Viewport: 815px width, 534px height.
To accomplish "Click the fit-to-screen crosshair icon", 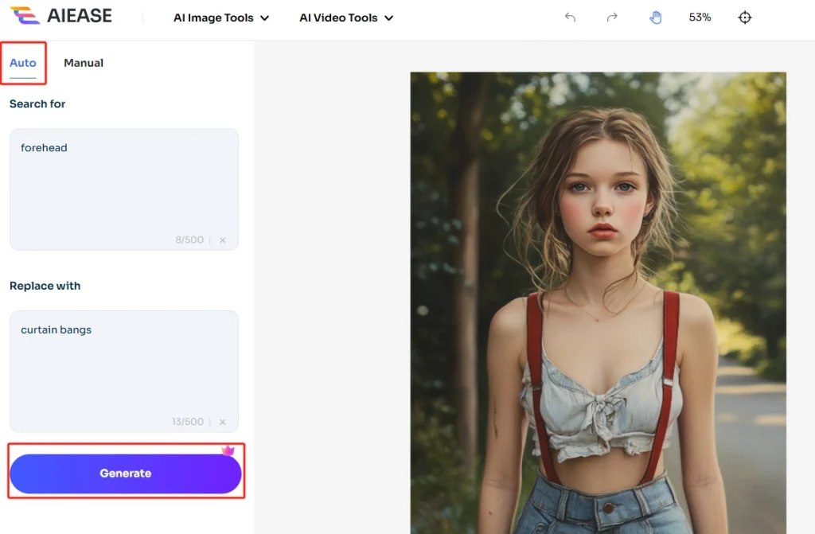I will coord(745,17).
